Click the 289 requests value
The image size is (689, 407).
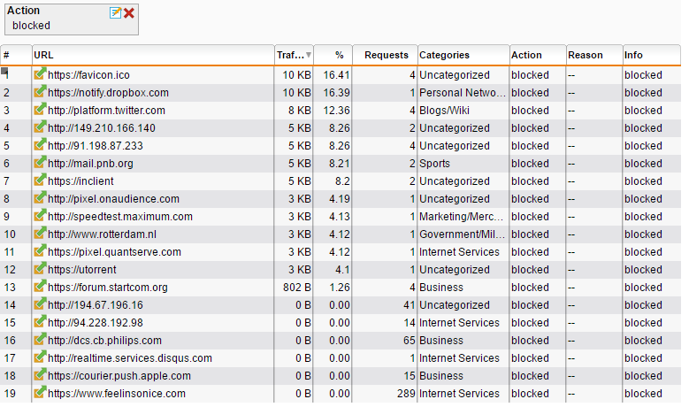(x=406, y=394)
